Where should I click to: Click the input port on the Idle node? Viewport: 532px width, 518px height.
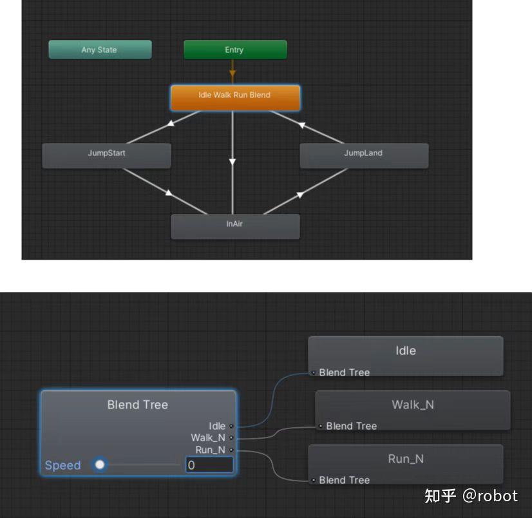(x=314, y=373)
